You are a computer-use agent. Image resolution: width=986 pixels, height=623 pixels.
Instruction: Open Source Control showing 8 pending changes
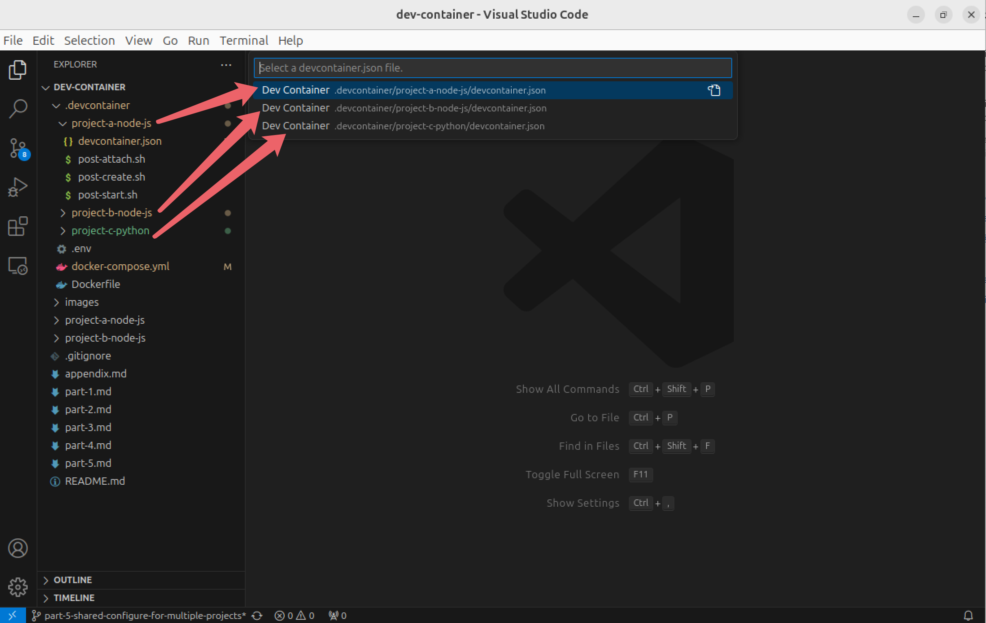(18, 148)
